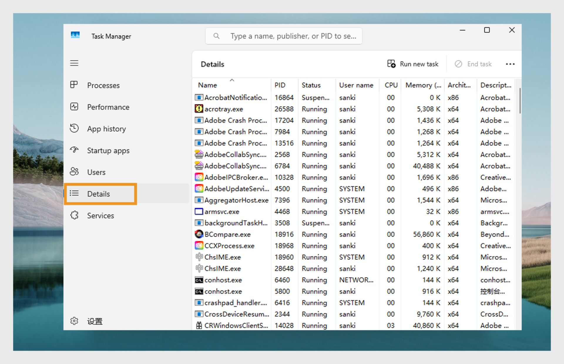Select the acrotray.exe process
The height and width of the screenshot is (364, 564).
point(224,109)
